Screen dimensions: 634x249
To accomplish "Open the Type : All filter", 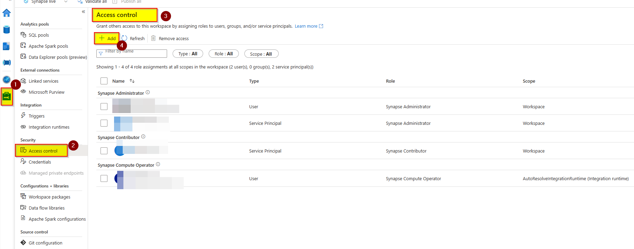I will 188,54.
